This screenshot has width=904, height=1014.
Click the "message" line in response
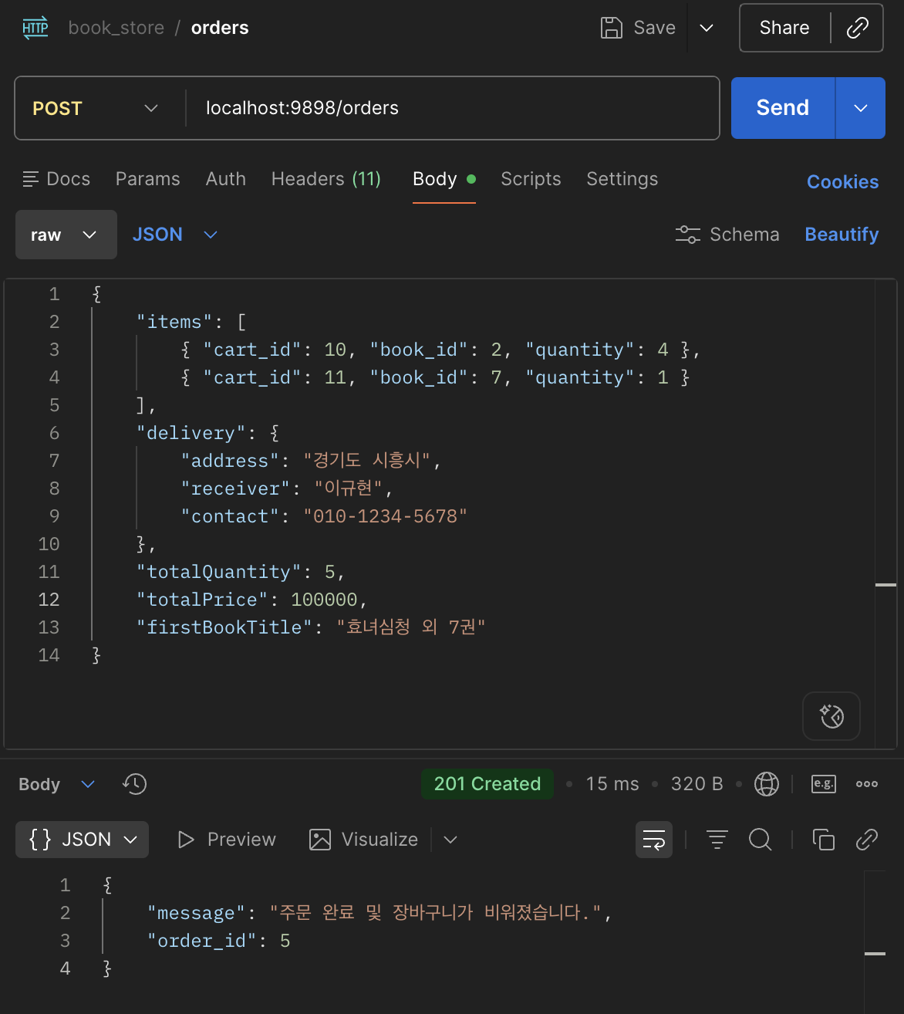[379, 913]
